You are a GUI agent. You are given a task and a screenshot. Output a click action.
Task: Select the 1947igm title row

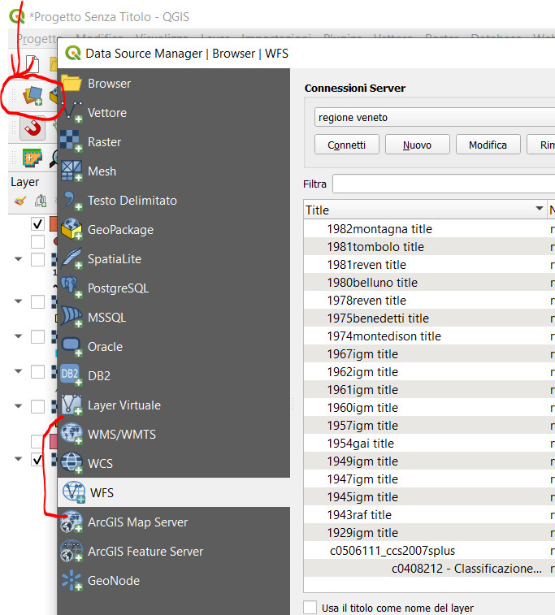click(x=429, y=479)
